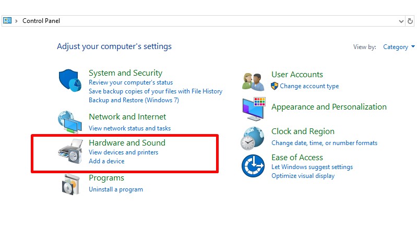Click the Ease of Access icon
This screenshot has height=228, width=417.
(x=253, y=166)
